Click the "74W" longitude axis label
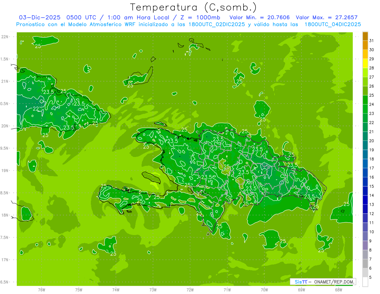Screen dimensions: 380x294 (x=116, y=290)
